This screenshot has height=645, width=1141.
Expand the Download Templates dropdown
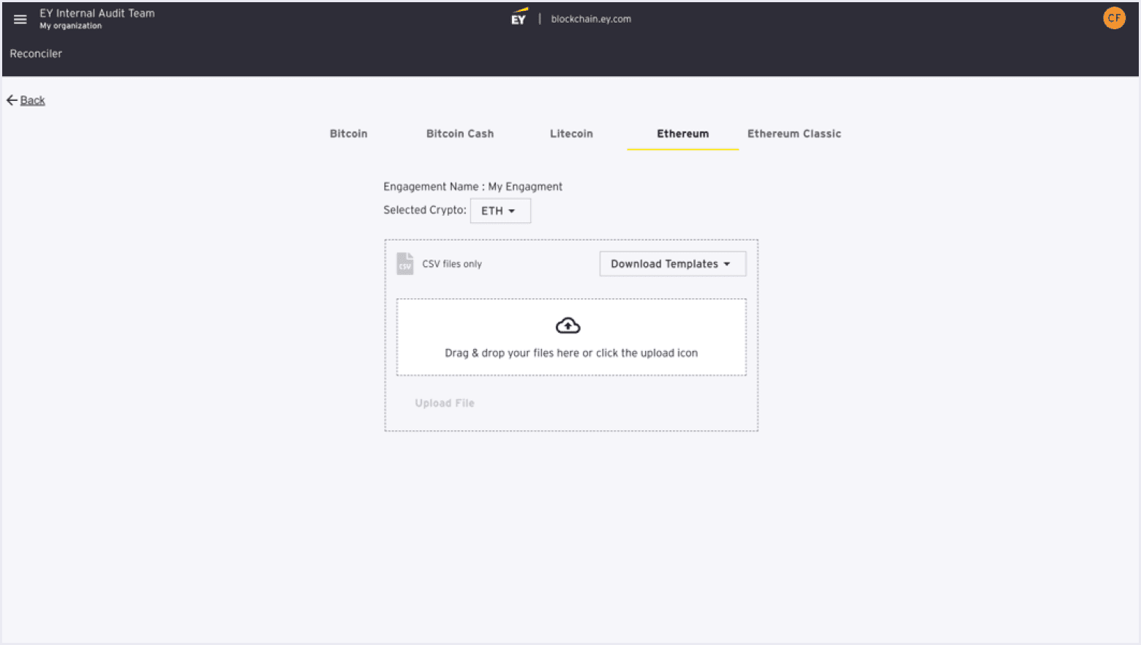click(672, 264)
